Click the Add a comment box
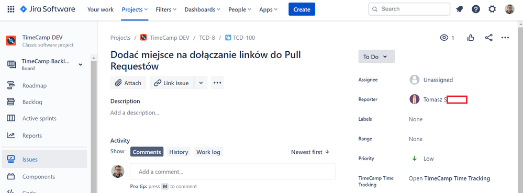This screenshot has height=193, width=523. pyautogui.click(x=232, y=172)
